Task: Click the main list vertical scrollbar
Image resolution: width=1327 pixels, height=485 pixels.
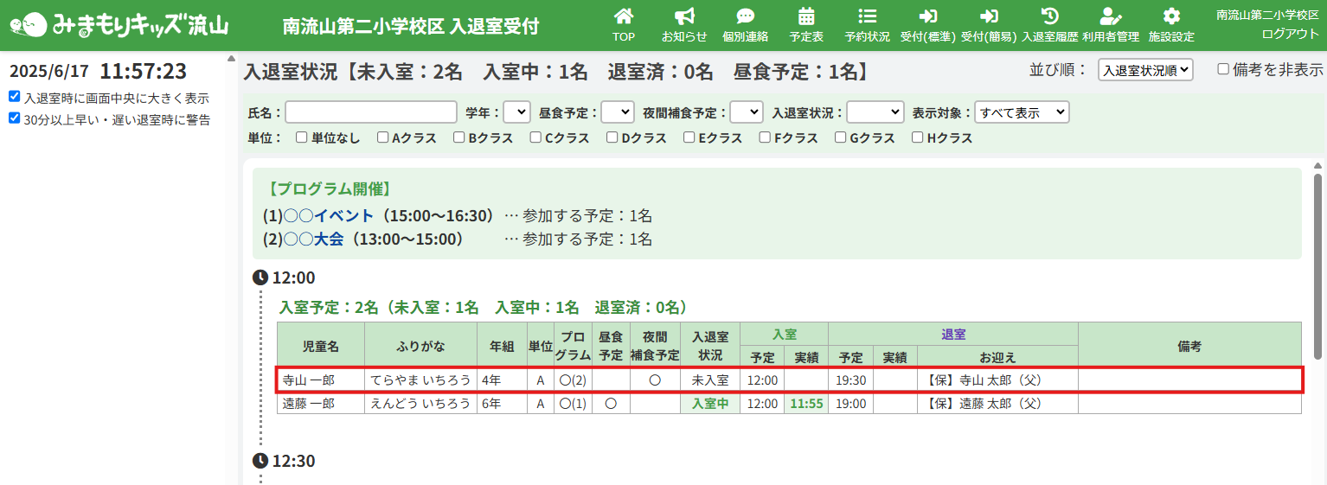Action: [x=1317, y=259]
